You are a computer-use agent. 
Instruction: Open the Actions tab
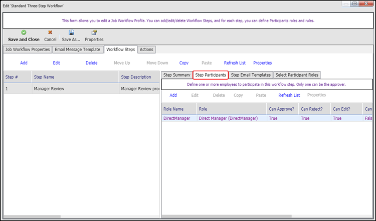tap(146, 50)
